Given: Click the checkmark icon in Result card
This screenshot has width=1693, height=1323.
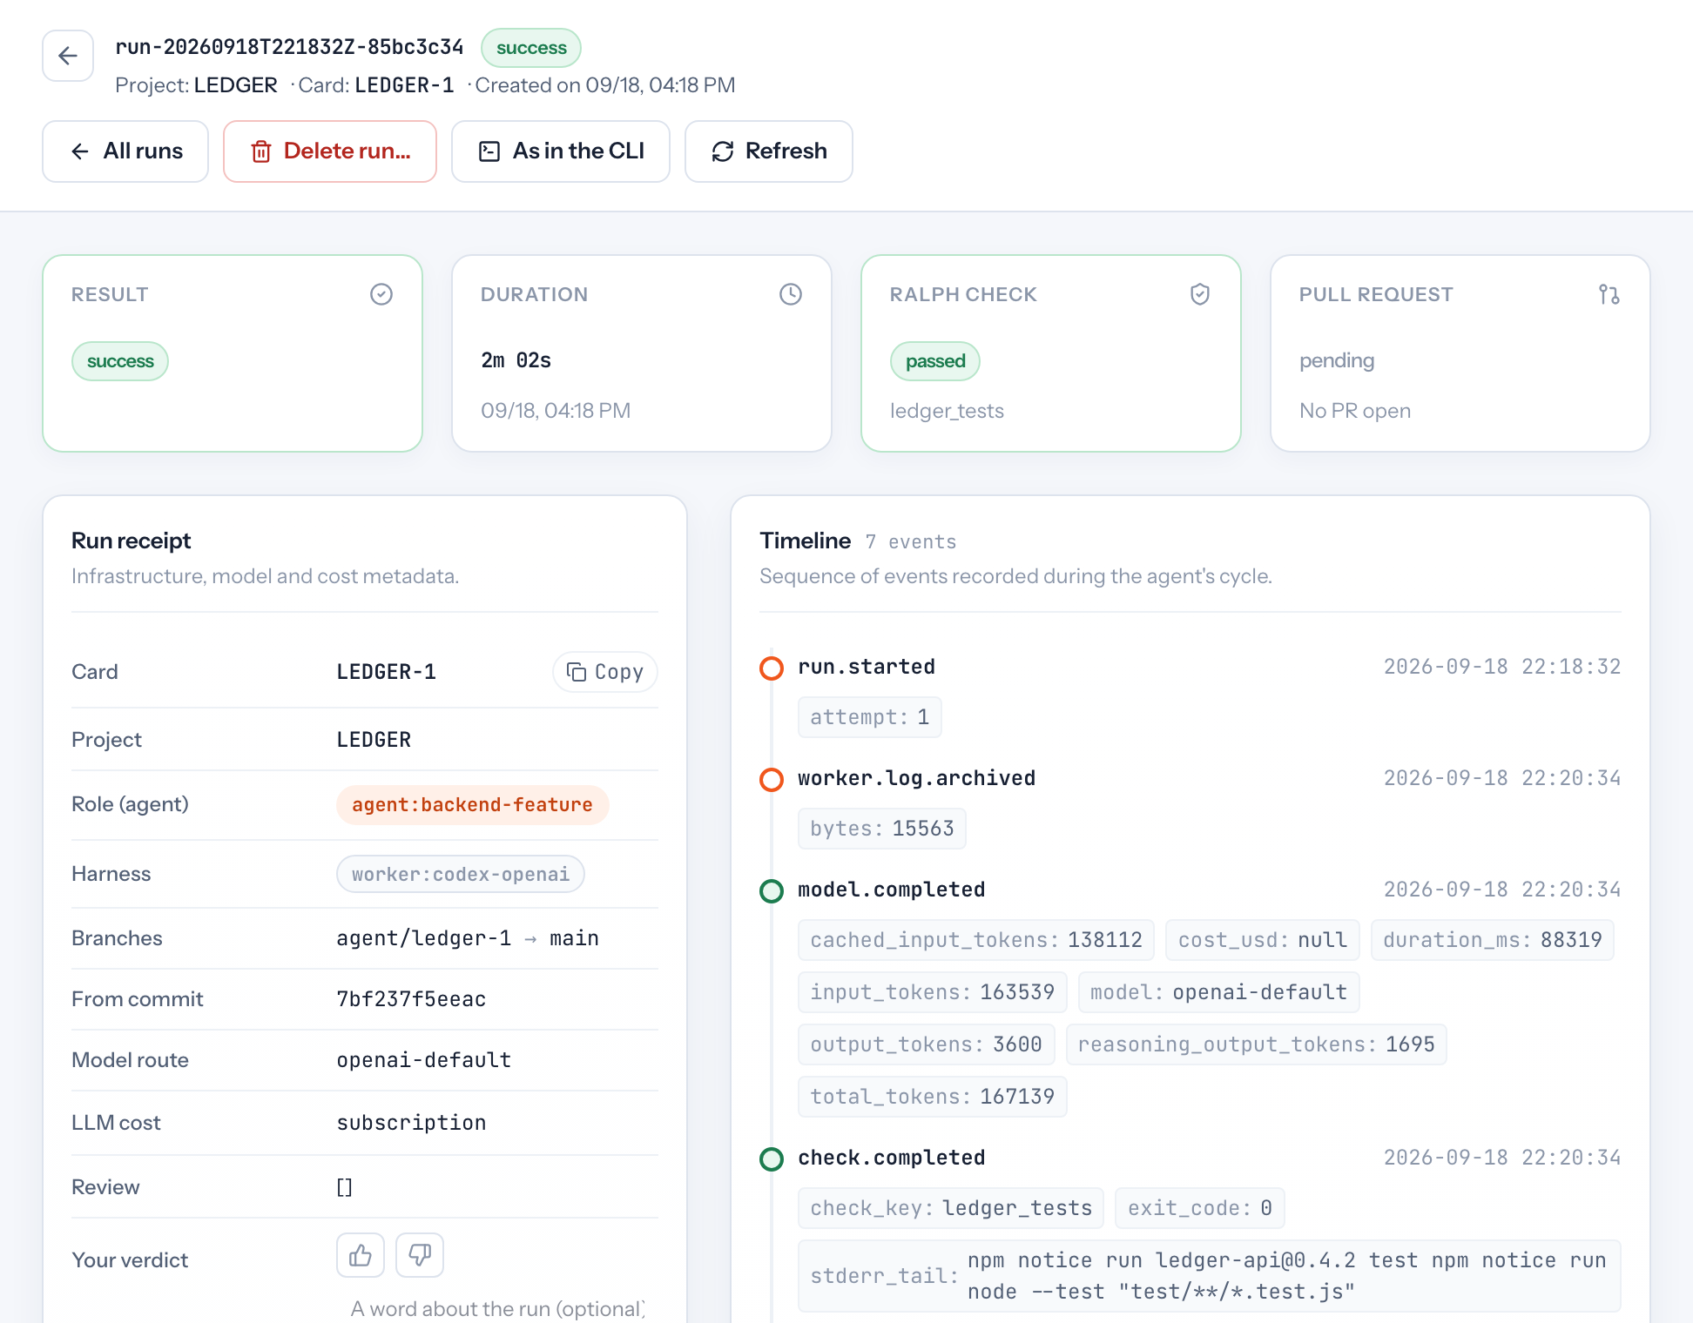Looking at the screenshot, I should tap(381, 294).
